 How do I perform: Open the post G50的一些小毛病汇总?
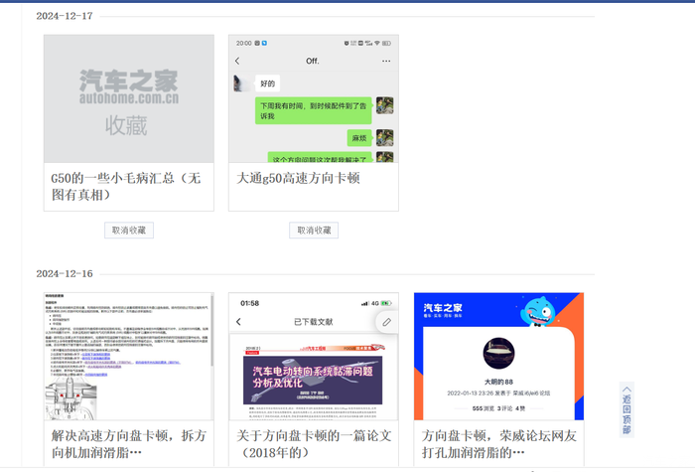point(126,187)
